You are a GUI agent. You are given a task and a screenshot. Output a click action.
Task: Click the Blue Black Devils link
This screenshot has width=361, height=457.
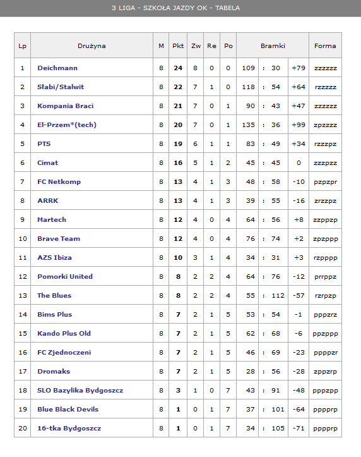tap(68, 409)
